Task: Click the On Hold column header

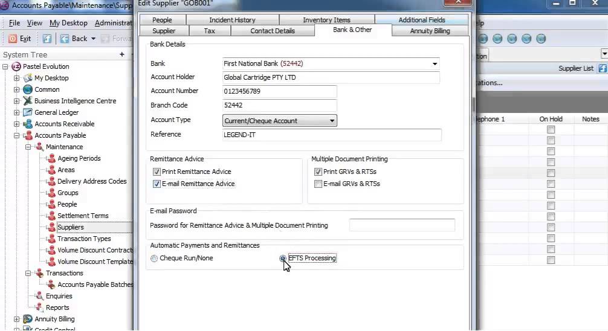Action: click(551, 119)
